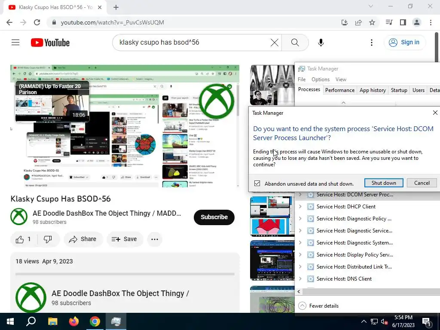The width and height of the screenshot is (440, 330).
Task: Expand Service Host: DNS Client row
Action: 300,278
